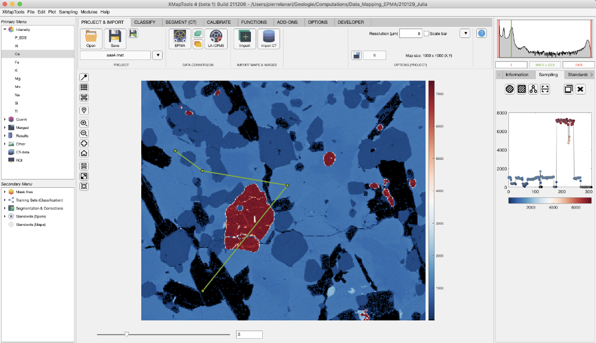Open the CALIBRATE tab
596x343 pixels.
tap(219, 23)
